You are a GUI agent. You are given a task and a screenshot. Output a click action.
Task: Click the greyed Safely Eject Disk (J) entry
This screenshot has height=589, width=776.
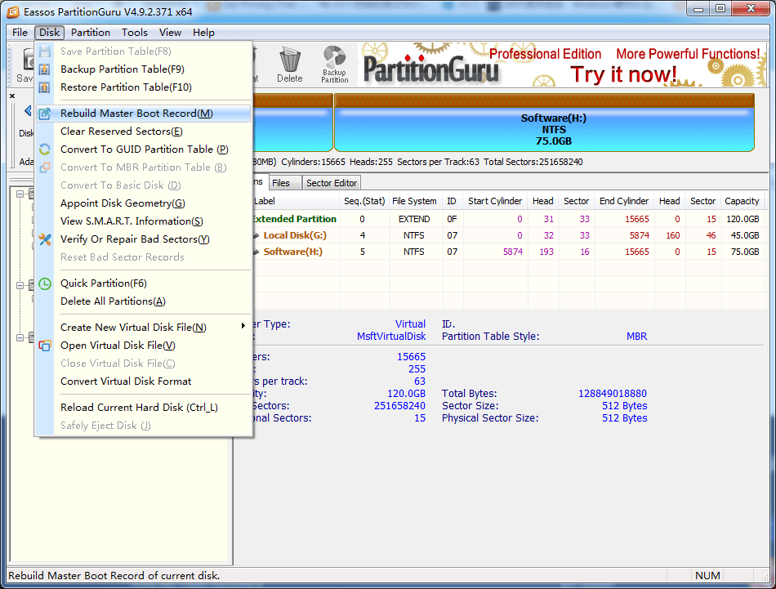105,426
